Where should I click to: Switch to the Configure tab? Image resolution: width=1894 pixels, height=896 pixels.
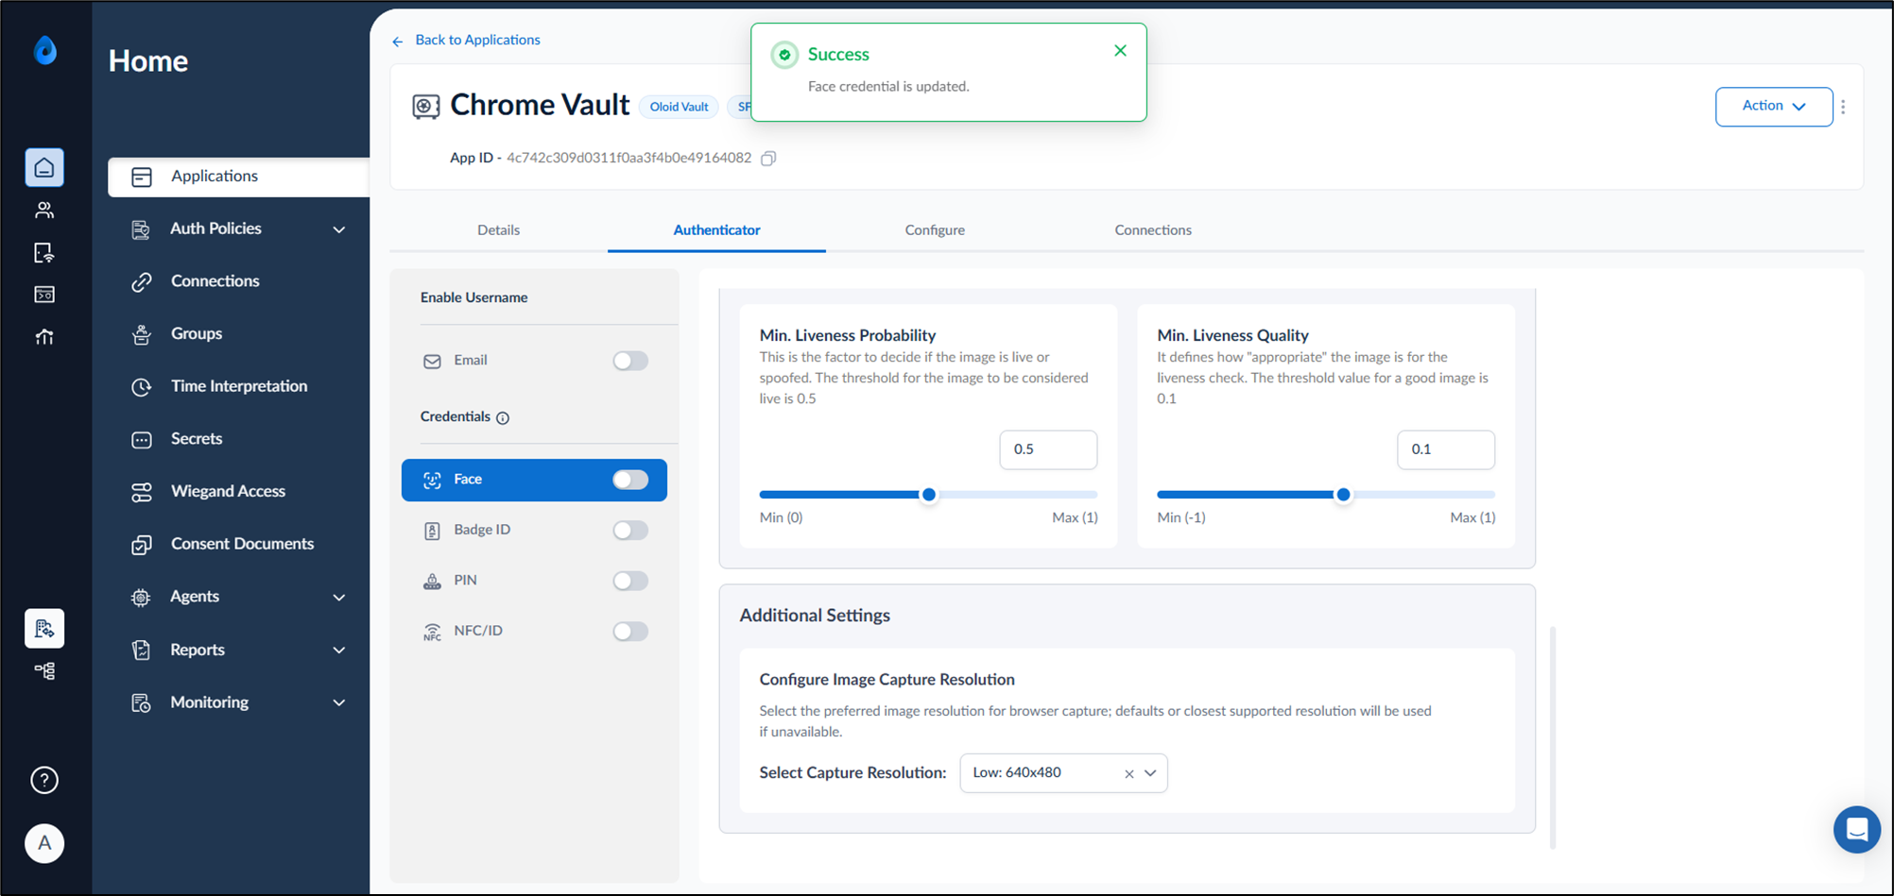tap(935, 230)
